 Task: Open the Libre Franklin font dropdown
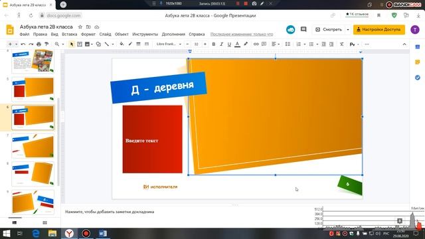pos(169,44)
